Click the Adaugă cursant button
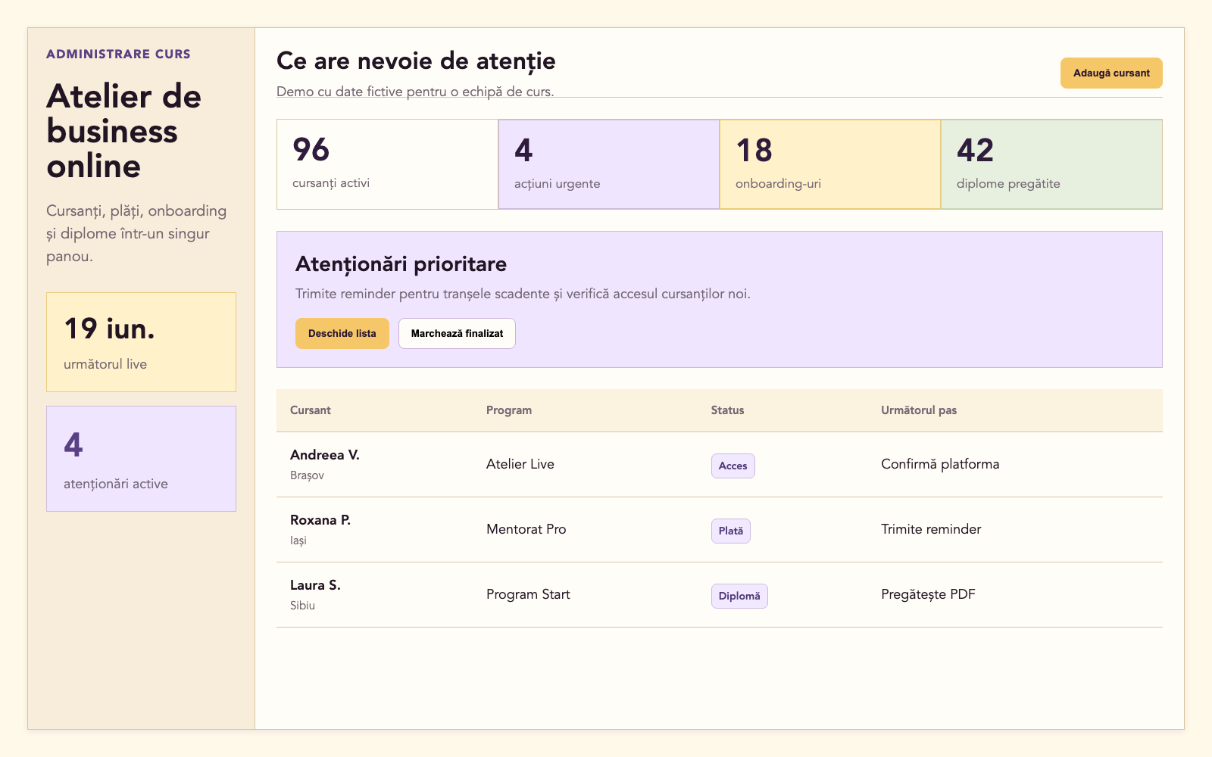Viewport: 1212px width, 757px height. coord(1111,73)
